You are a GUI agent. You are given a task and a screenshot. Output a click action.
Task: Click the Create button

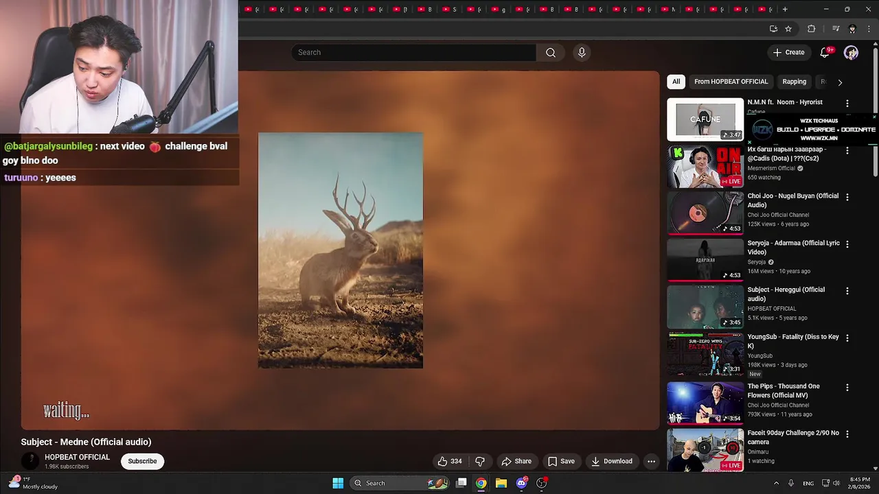click(x=788, y=52)
